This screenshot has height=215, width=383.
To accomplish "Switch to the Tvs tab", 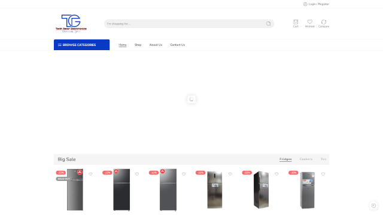I will (x=323, y=159).
